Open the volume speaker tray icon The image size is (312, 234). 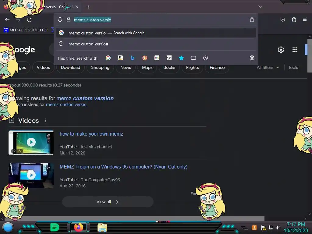[278, 227]
